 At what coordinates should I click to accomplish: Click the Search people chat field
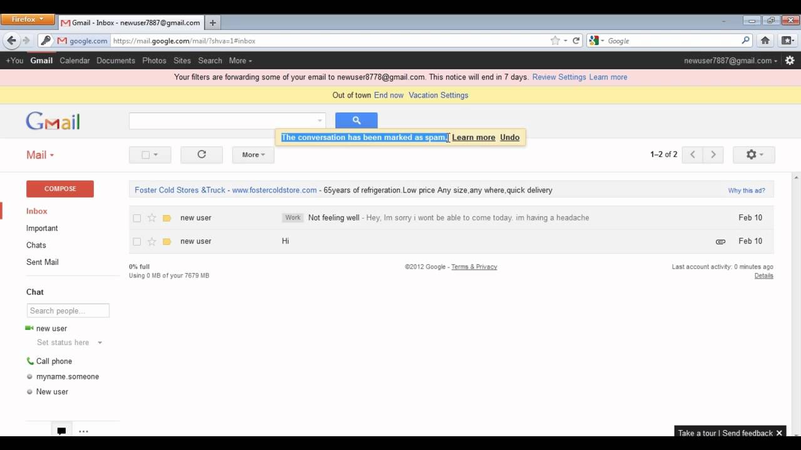68,311
